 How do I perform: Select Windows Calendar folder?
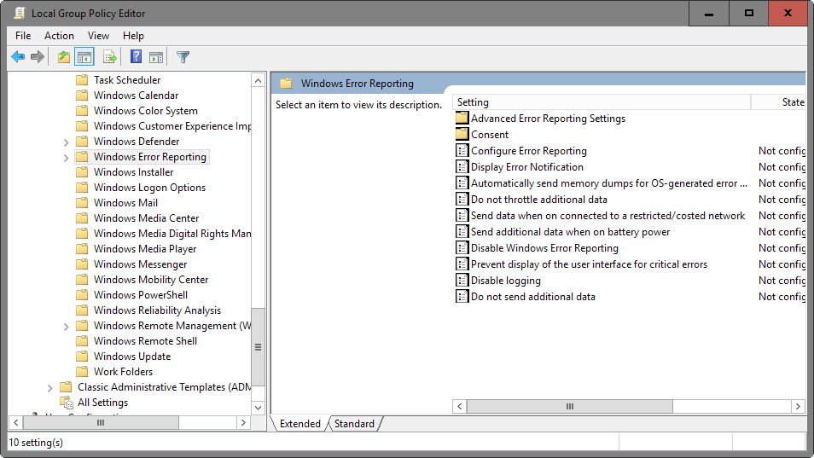(x=136, y=96)
